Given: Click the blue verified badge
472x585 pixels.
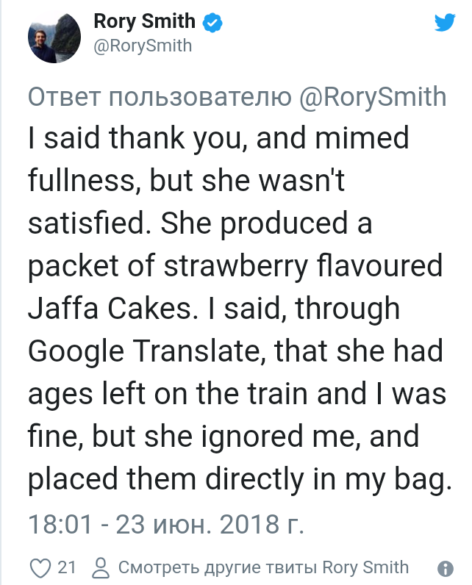Looking at the screenshot, I should pyautogui.click(x=212, y=23).
